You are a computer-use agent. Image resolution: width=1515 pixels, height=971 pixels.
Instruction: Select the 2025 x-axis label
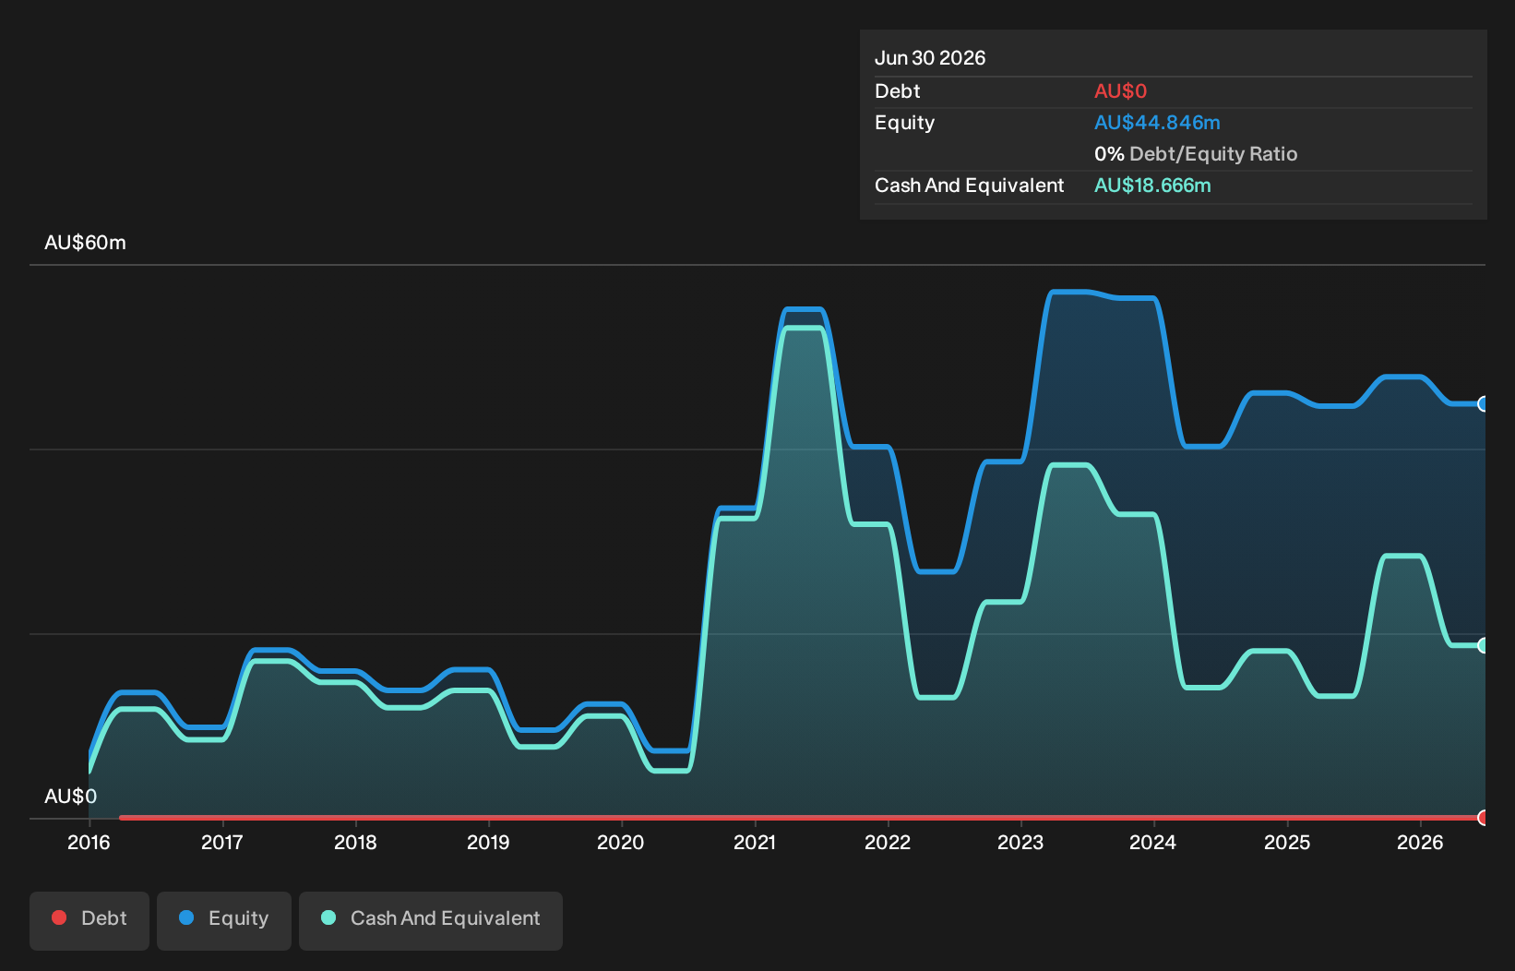[x=1287, y=842]
